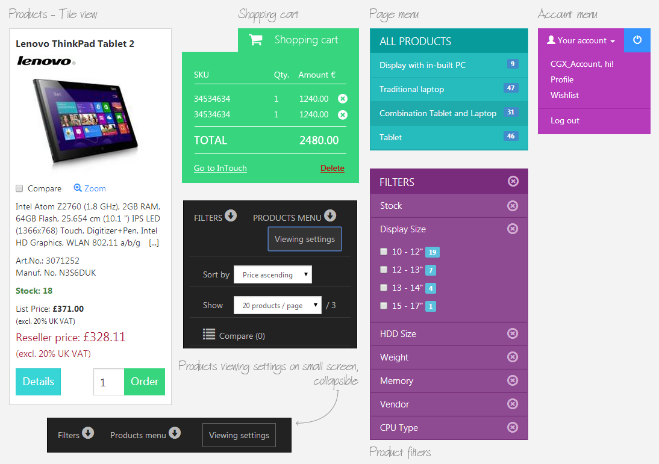This screenshot has width=659, height=464.
Task: Click the red Delete link in cart
Action: tap(333, 168)
